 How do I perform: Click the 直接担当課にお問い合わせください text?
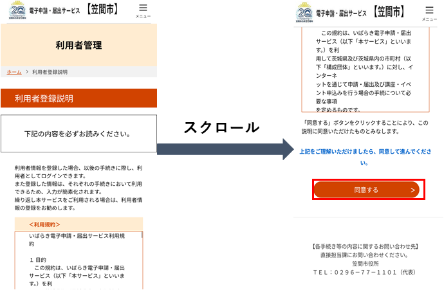click(x=364, y=255)
